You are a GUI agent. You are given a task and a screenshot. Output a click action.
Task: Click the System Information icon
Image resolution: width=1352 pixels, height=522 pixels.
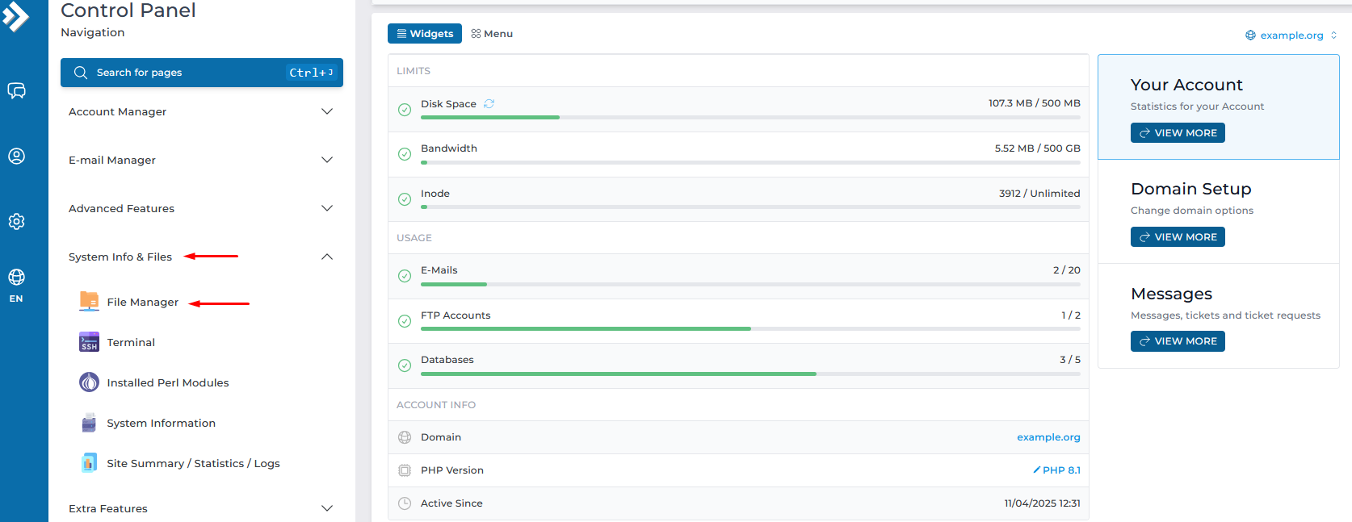pos(89,423)
